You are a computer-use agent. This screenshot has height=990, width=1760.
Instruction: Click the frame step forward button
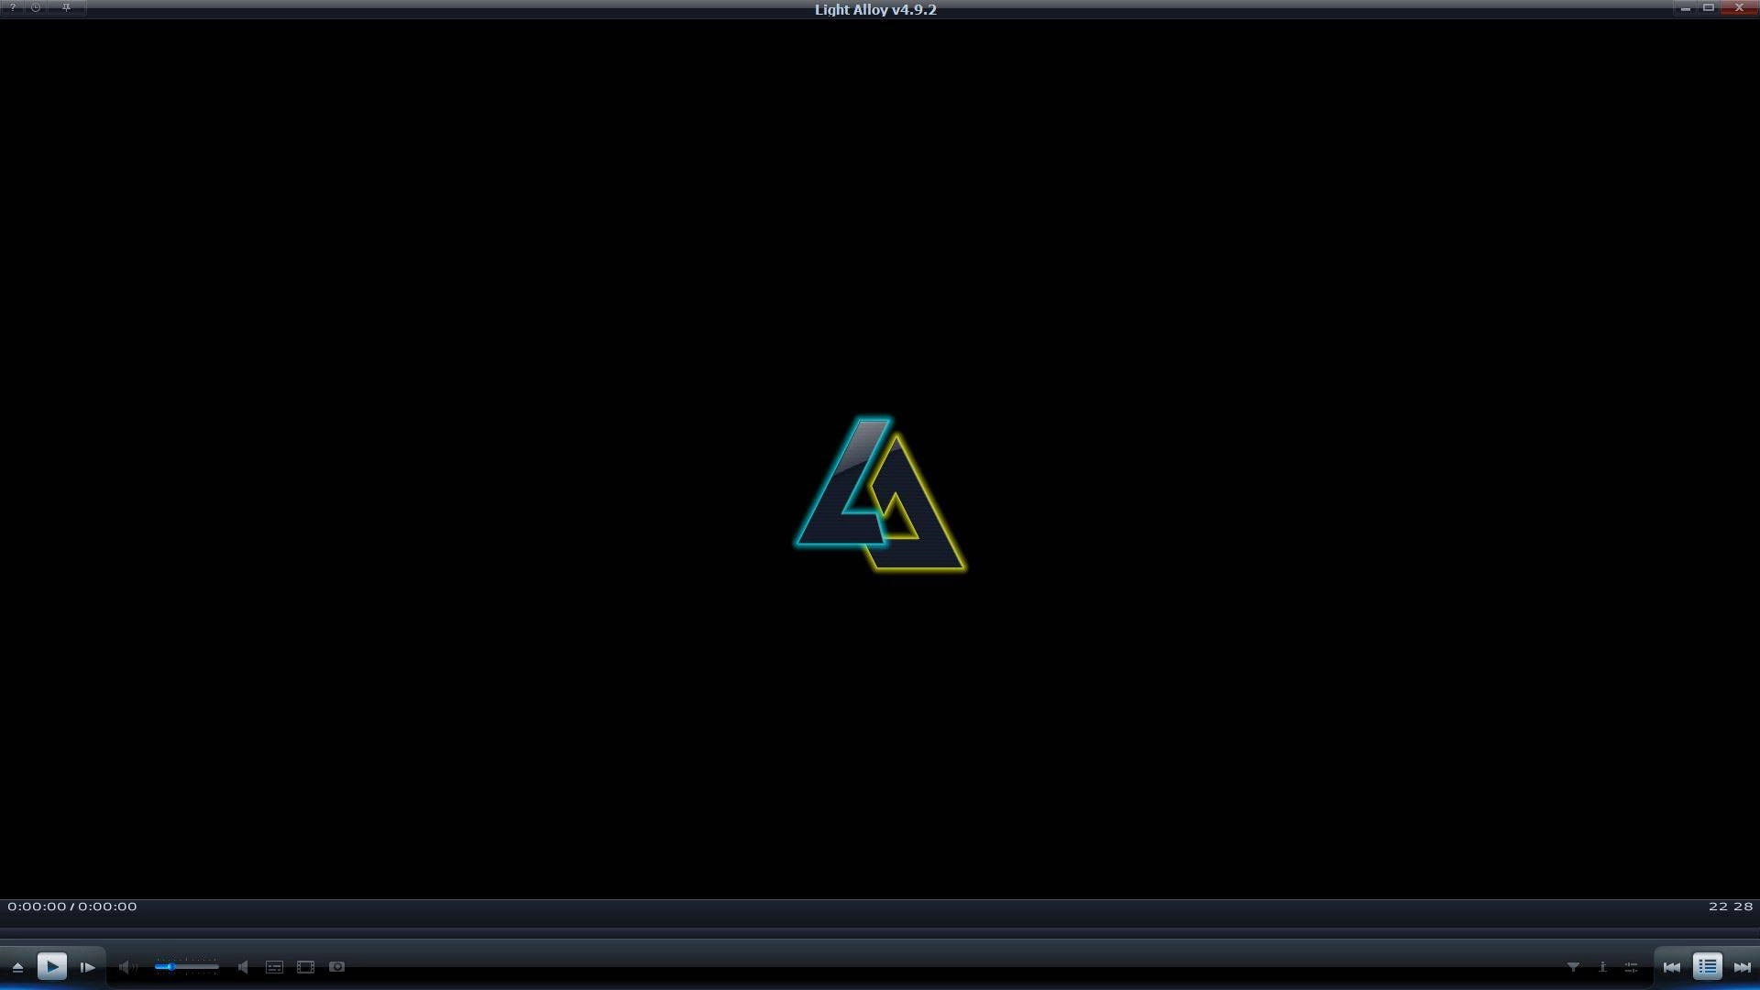coord(88,967)
